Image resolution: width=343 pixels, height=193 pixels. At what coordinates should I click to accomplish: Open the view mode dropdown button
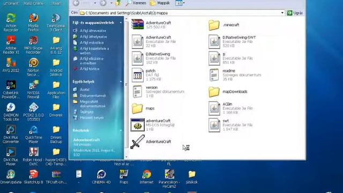coord(180,3)
